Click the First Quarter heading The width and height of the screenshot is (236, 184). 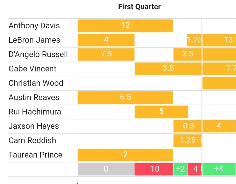139,7
